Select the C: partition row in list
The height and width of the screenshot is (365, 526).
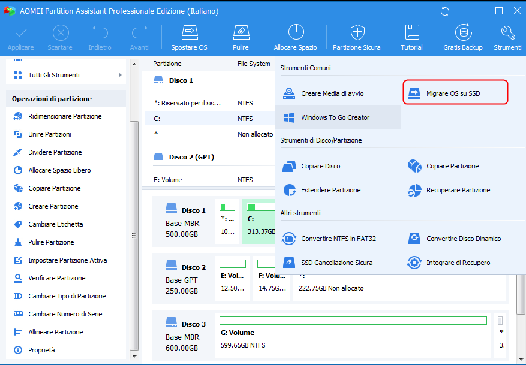click(210, 119)
